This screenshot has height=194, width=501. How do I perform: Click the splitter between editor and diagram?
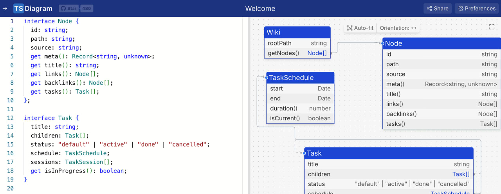(249, 105)
